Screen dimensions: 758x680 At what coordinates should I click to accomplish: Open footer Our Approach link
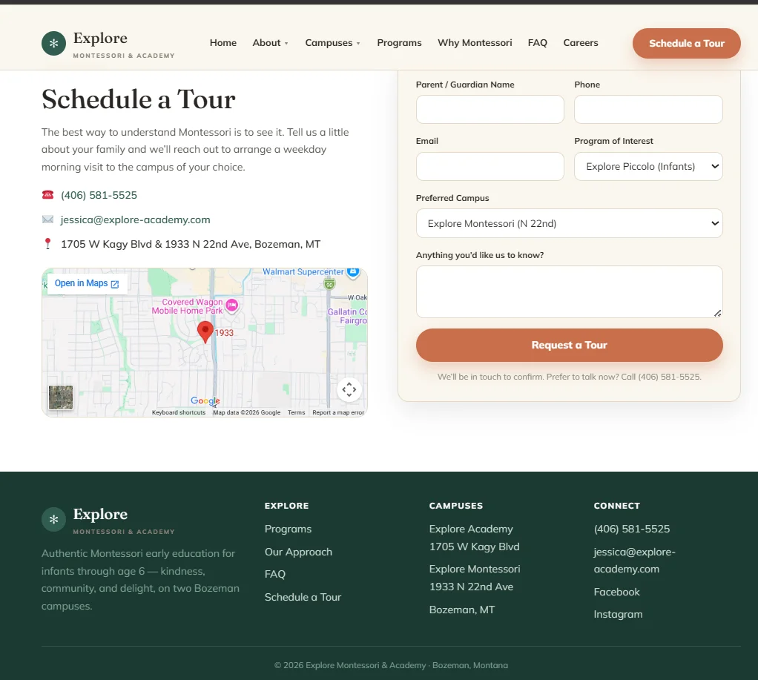point(298,552)
